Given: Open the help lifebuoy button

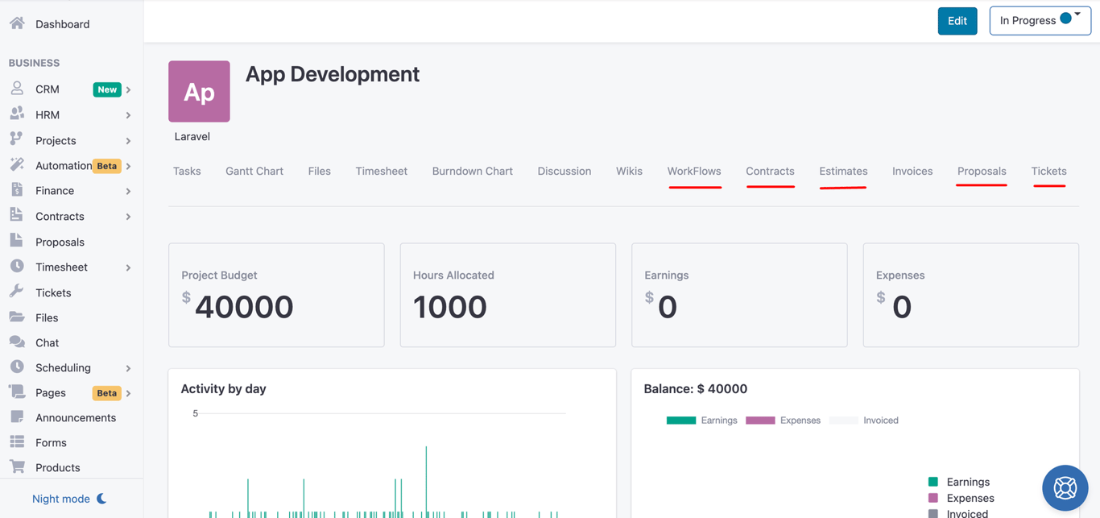Looking at the screenshot, I should click(x=1065, y=487).
